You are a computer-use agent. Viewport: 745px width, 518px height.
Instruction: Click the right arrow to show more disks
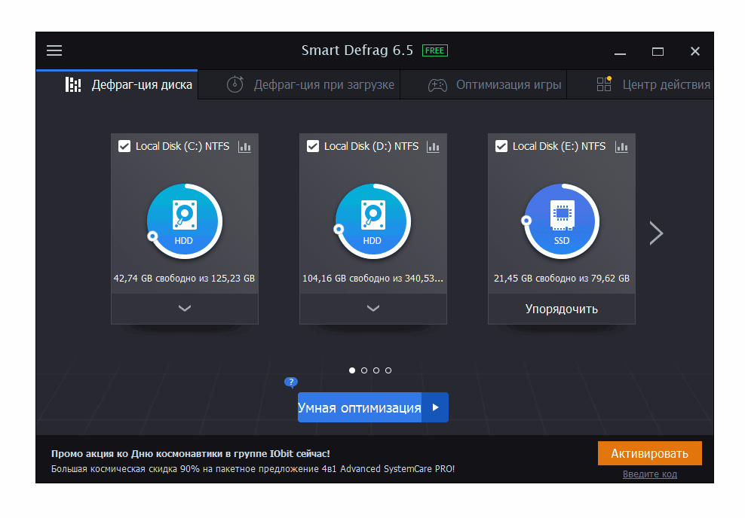656,233
